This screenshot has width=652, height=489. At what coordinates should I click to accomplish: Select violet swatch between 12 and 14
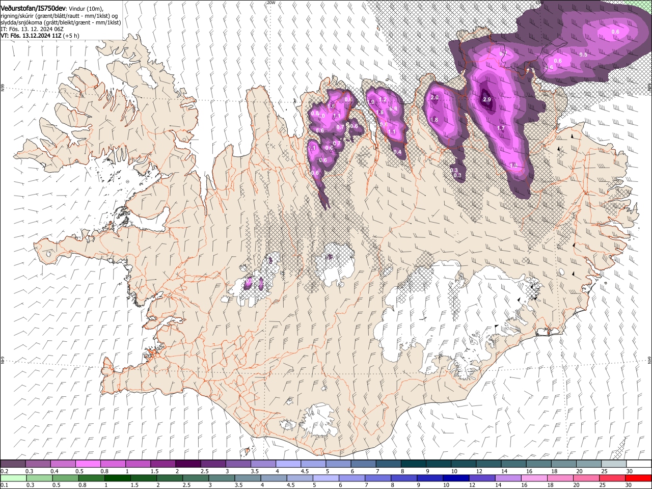481,478
